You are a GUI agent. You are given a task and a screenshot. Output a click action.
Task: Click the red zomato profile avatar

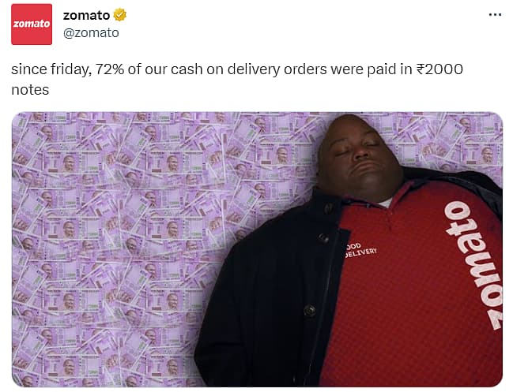coord(32,24)
